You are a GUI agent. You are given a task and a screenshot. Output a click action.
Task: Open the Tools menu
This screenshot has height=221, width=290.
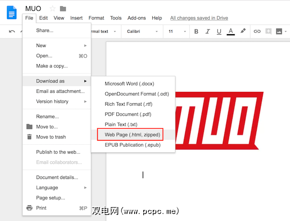click(116, 18)
